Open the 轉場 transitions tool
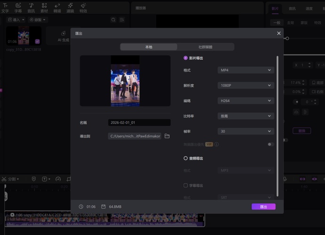325x235 pixels. 57,8
